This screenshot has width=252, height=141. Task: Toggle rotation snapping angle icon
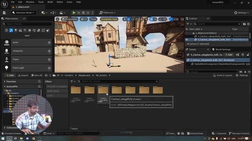161,19
